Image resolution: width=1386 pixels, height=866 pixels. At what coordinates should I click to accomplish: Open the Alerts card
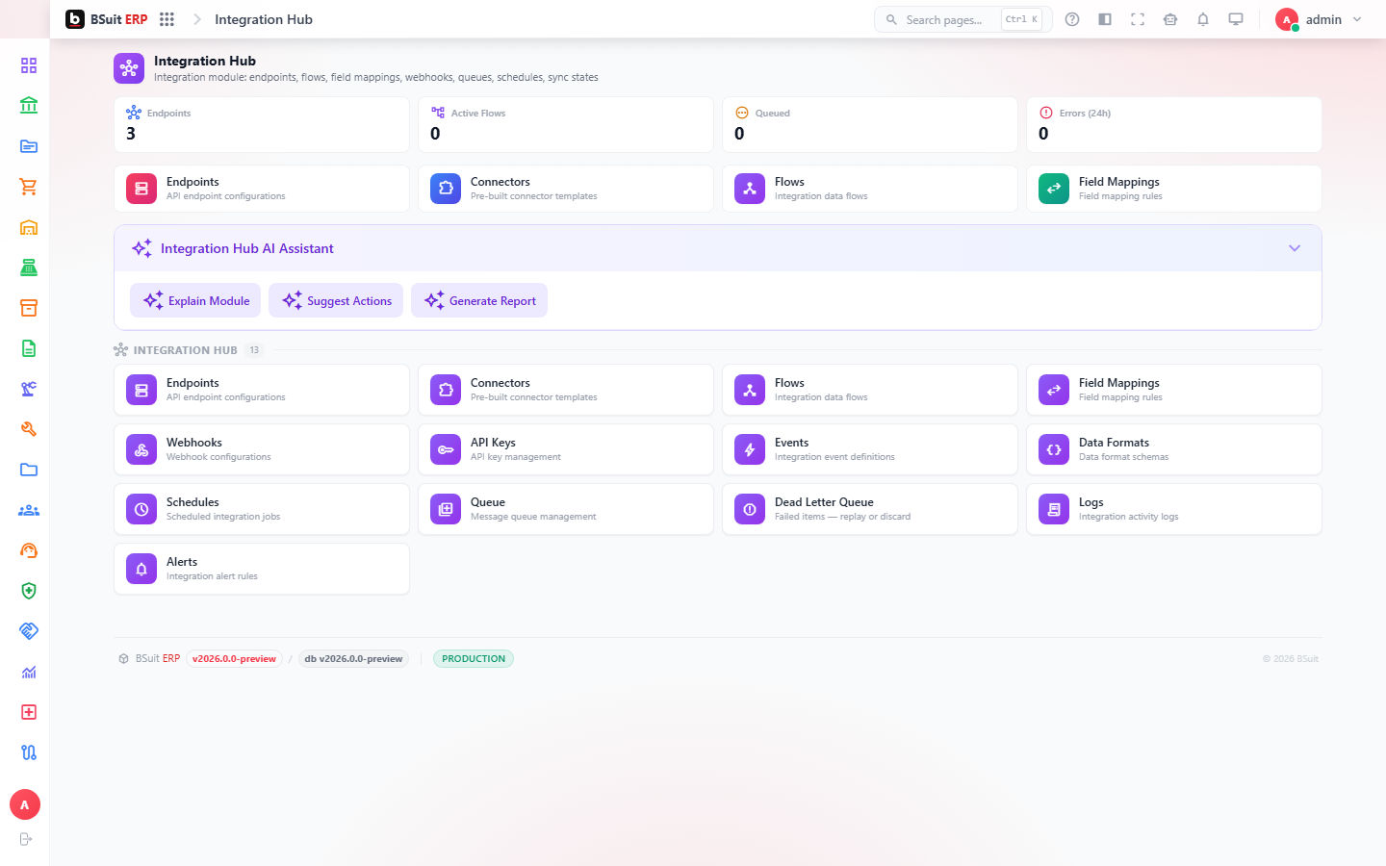(262, 569)
